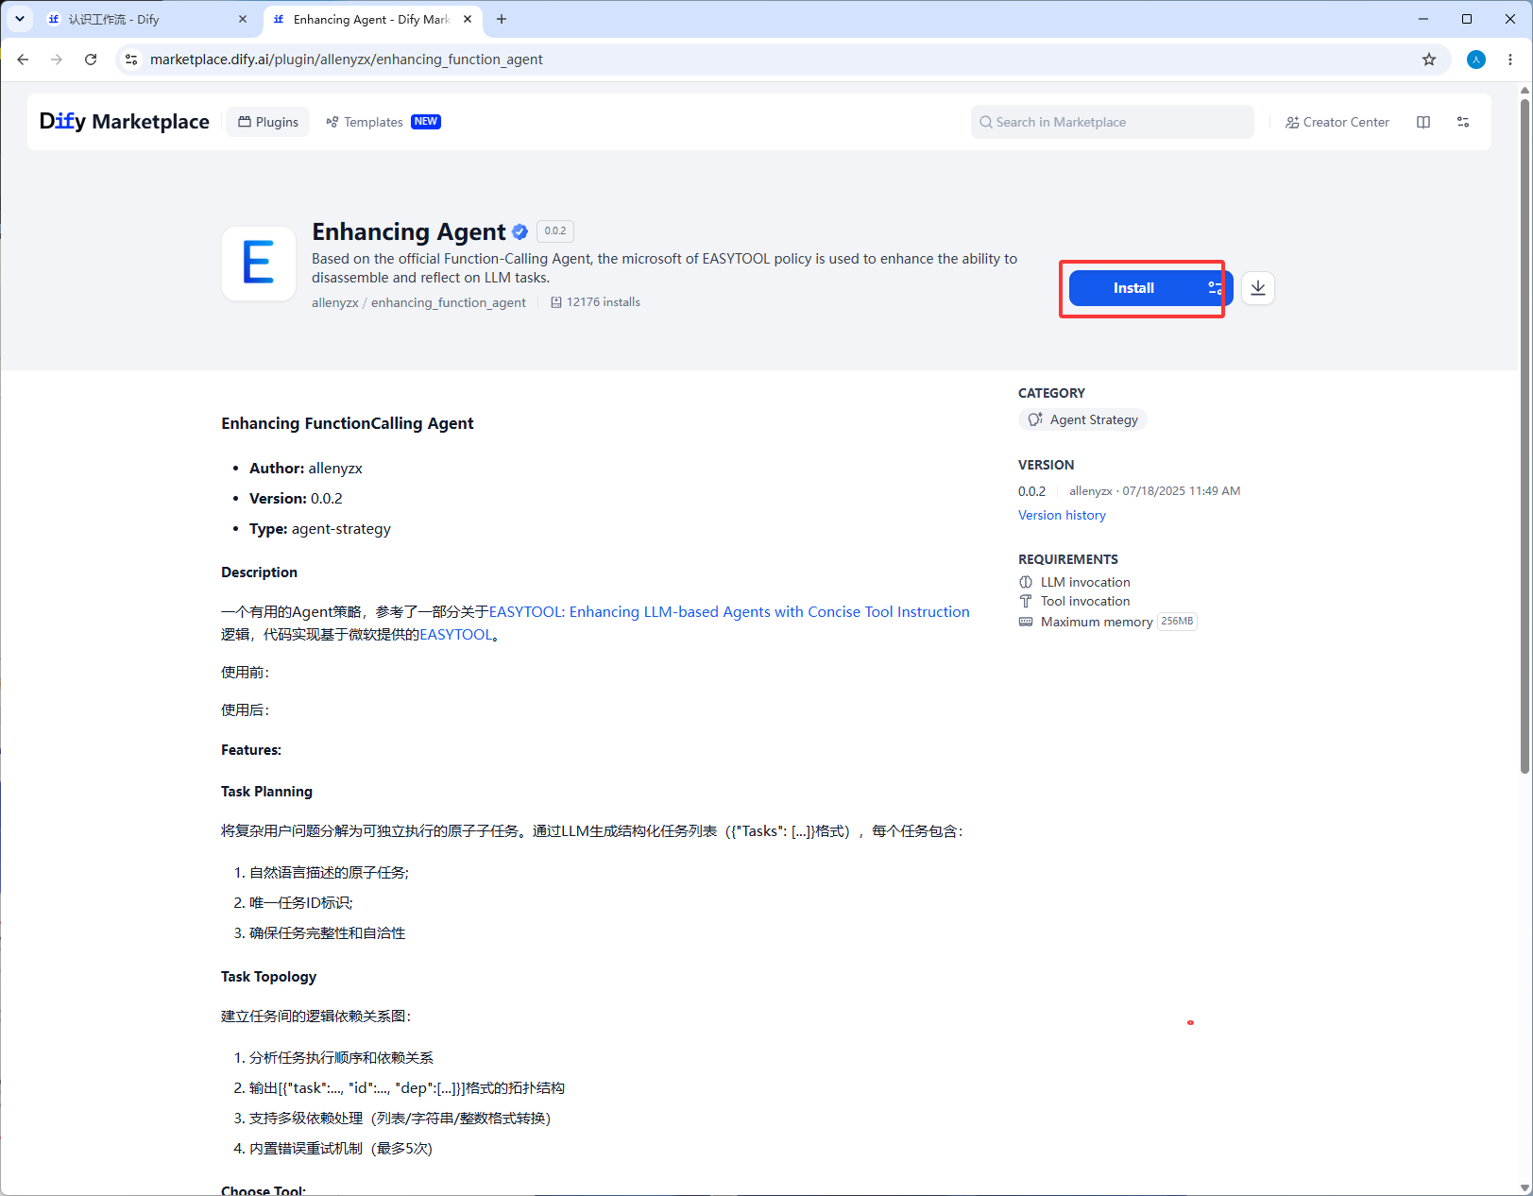This screenshot has height=1196, width=1533.
Task: Click the enhancing_function_agent plugin identifier
Action: pos(449,302)
